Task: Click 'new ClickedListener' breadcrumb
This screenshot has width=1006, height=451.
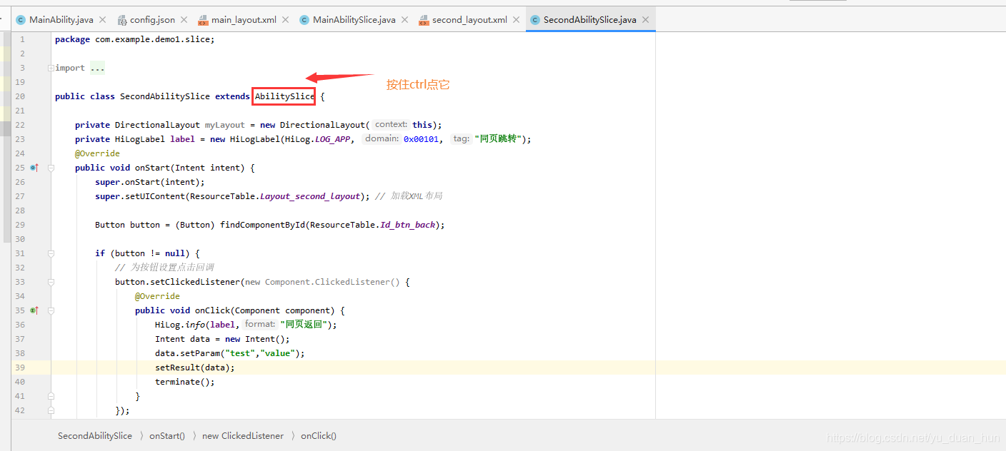Action: click(x=243, y=436)
